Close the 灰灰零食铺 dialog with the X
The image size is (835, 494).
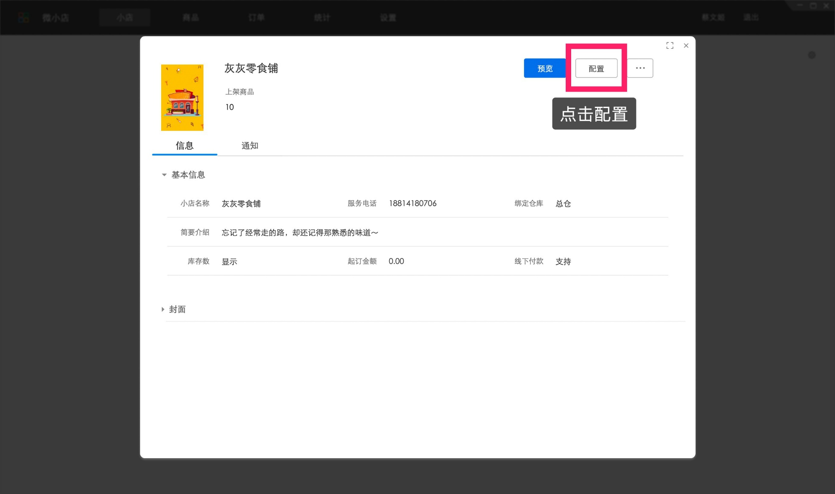[x=686, y=45]
